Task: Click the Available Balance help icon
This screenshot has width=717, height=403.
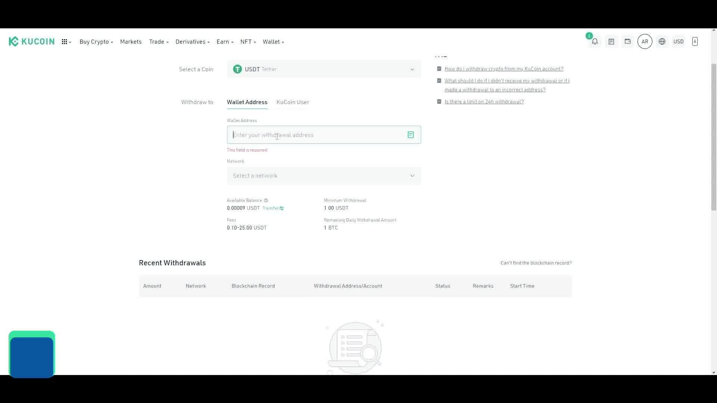Action: click(x=266, y=200)
